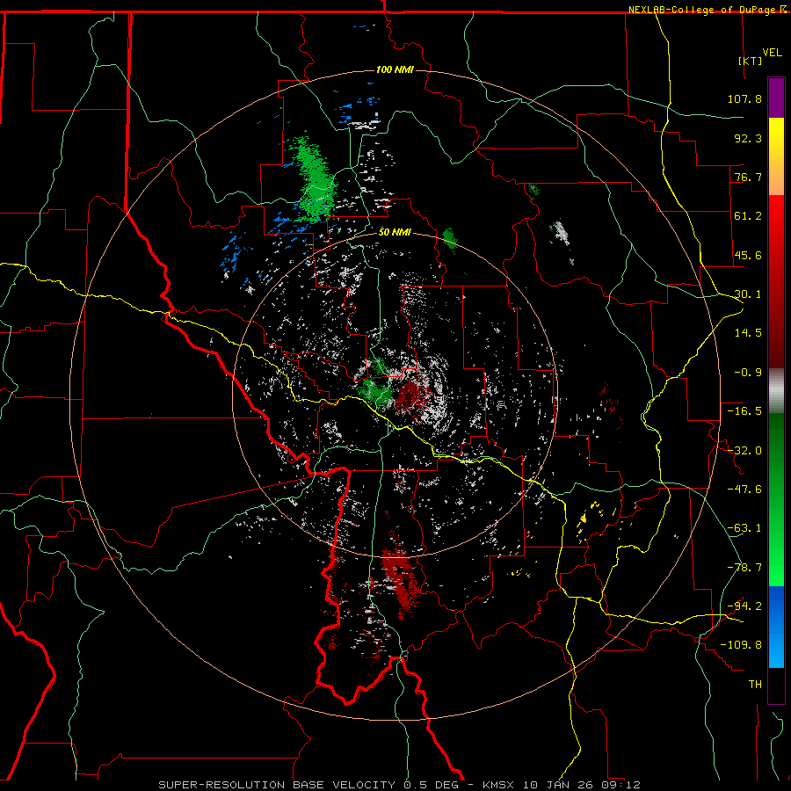Click the -78.7 legend value
Screen dimensions: 791x791
(744, 568)
